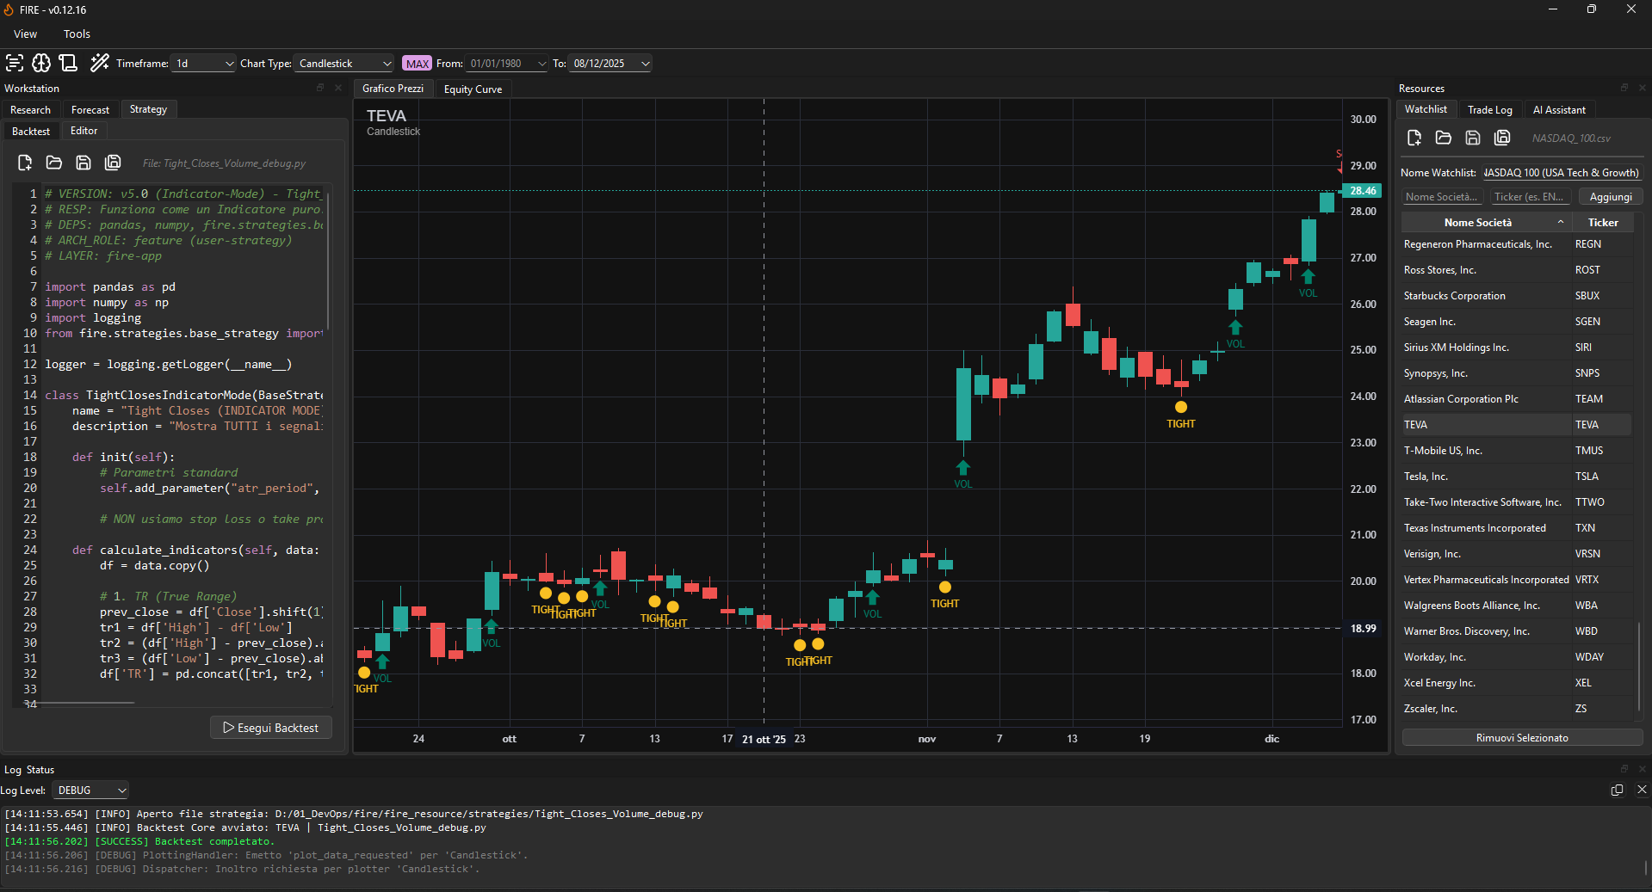Open the Log Level dropdown
The width and height of the screenshot is (1652, 892).
coord(91,790)
